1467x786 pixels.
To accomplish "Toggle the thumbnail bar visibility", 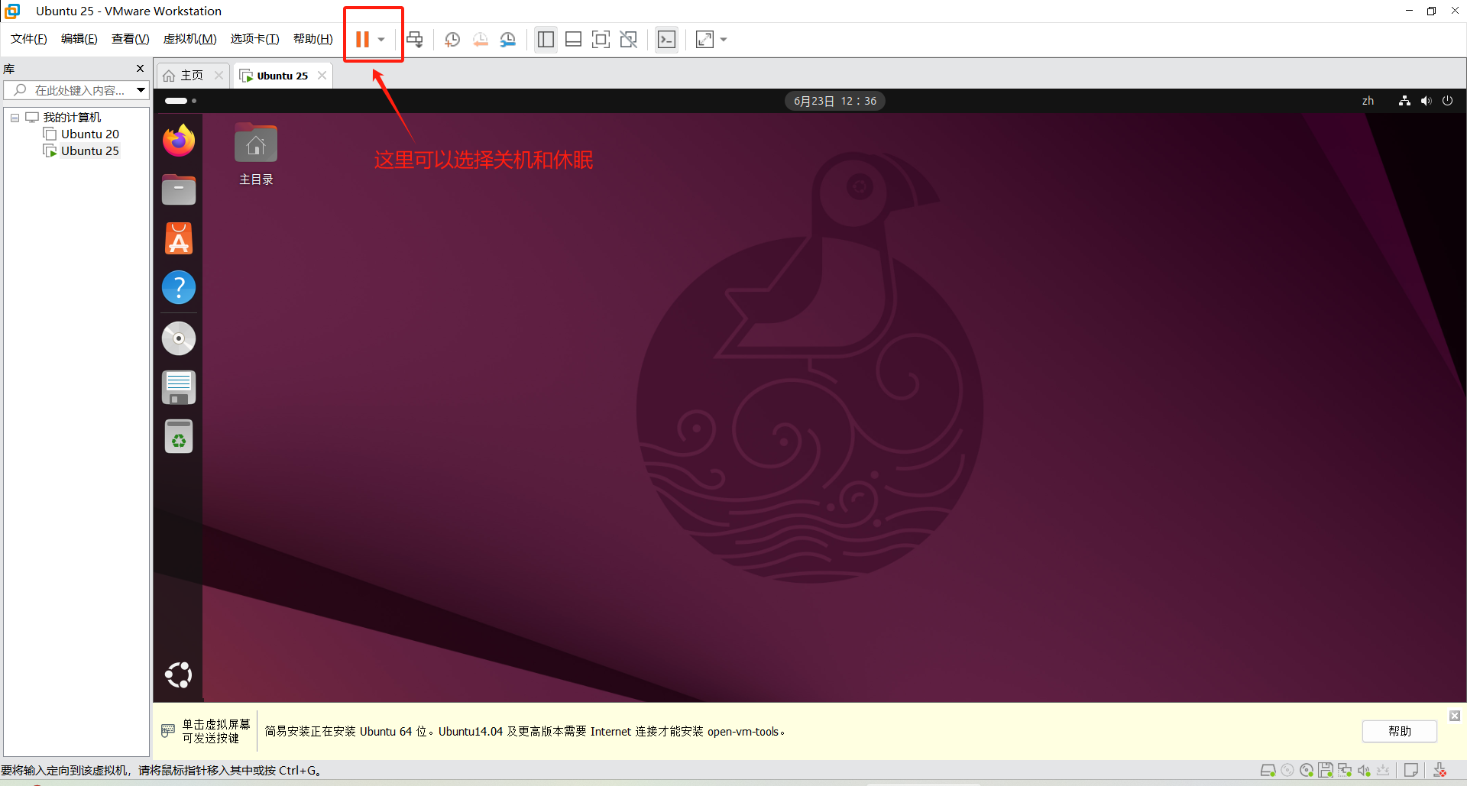I will pyautogui.click(x=573, y=39).
